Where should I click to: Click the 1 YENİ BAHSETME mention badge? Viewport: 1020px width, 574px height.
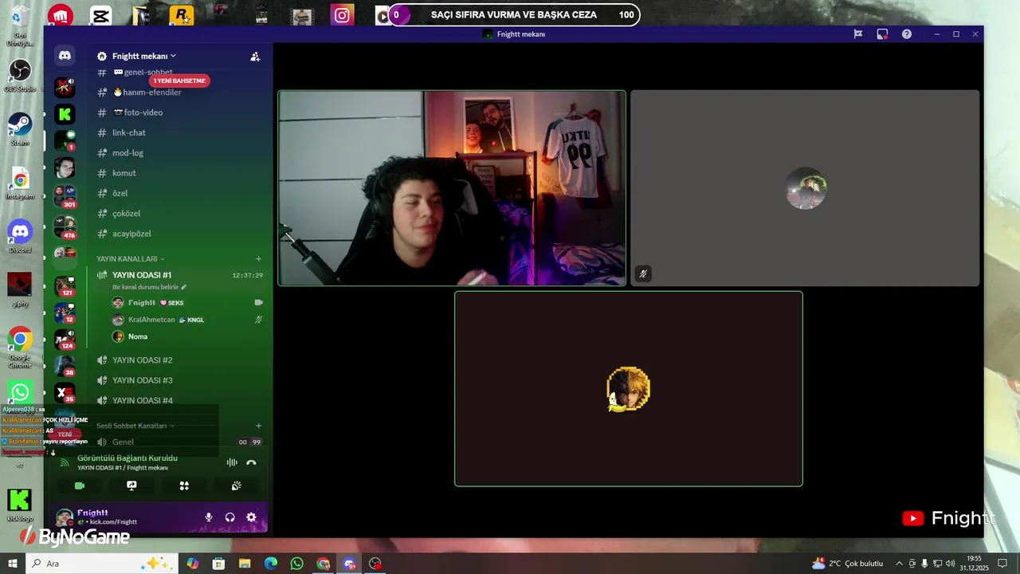pyautogui.click(x=179, y=81)
